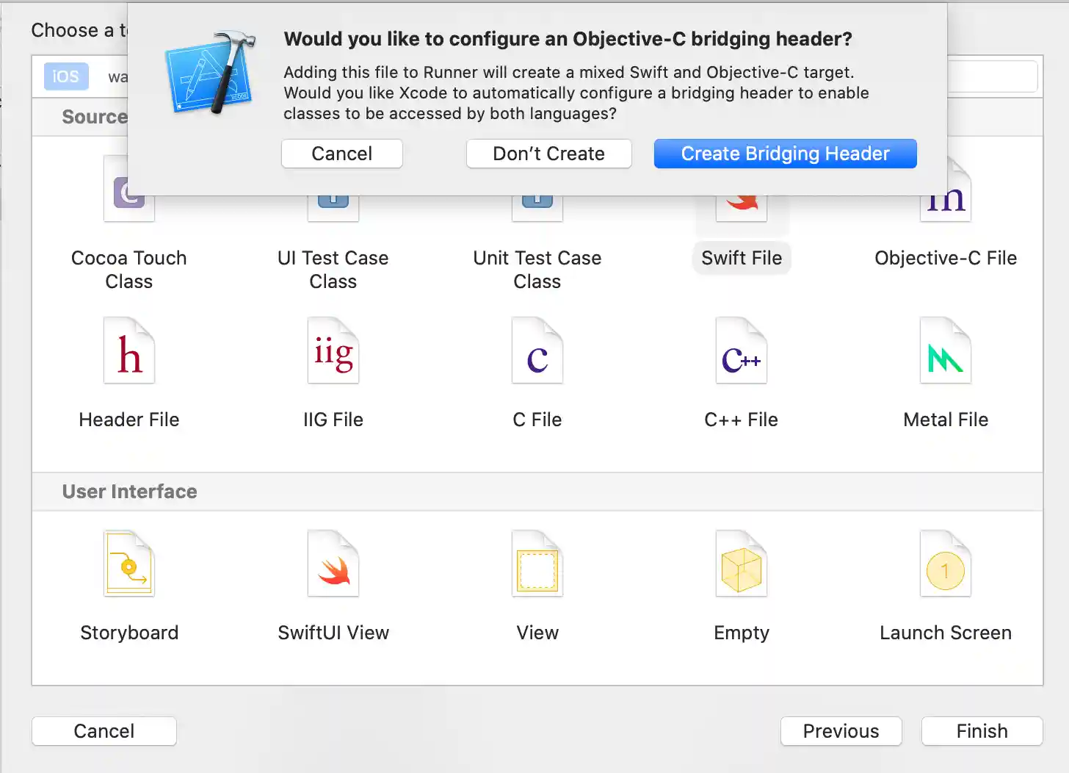Switch to the iOS platform tab
Viewport: 1069px width, 773px height.
66,76
